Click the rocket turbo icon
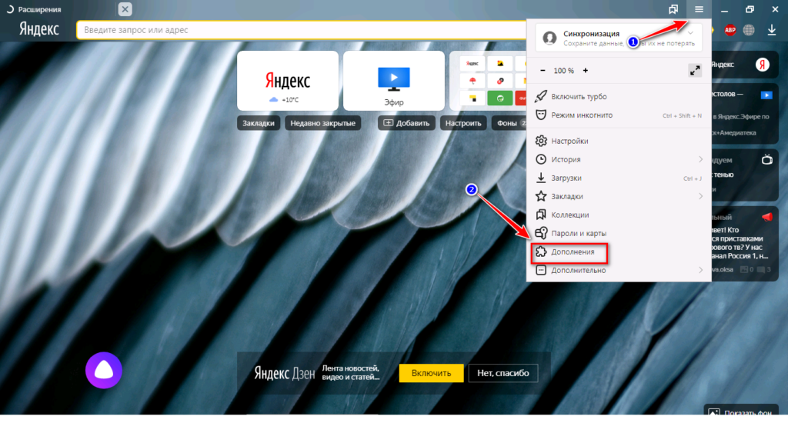 (x=541, y=96)
